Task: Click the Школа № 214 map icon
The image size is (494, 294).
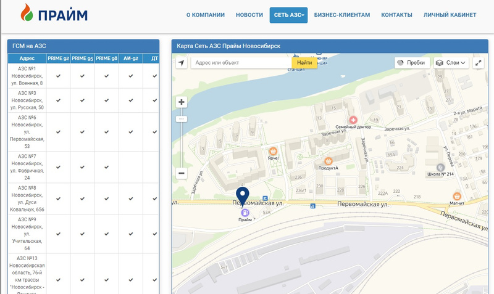Action: coord(440,167)
